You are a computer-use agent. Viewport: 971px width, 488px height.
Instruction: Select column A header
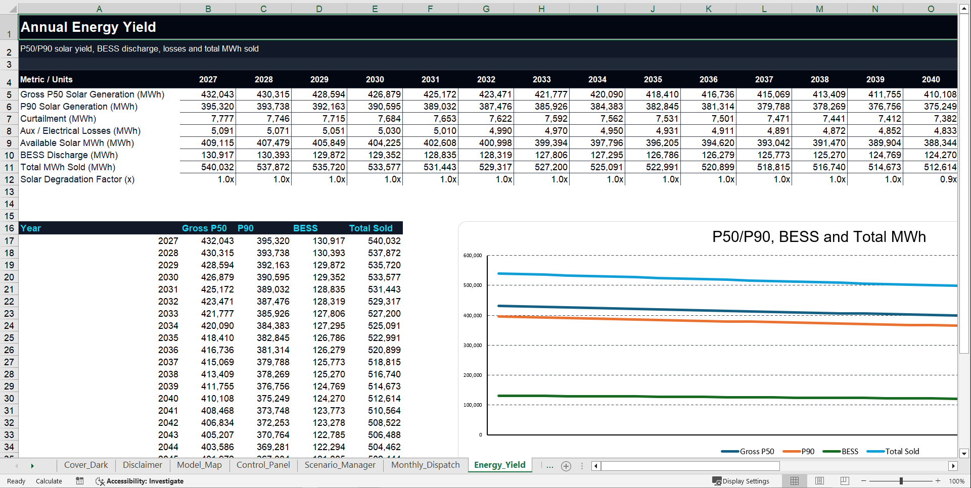[99, 9]
